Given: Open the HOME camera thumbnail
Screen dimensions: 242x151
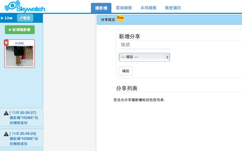Looking at the screenshot, I should (x=19, y=56).
